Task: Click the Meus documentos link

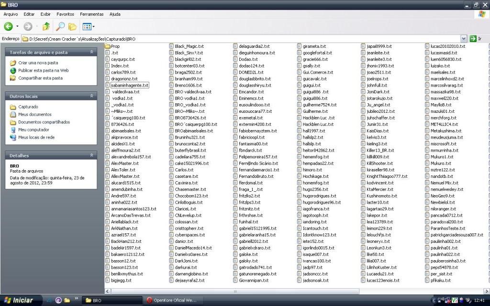Action: click(34, 114)
